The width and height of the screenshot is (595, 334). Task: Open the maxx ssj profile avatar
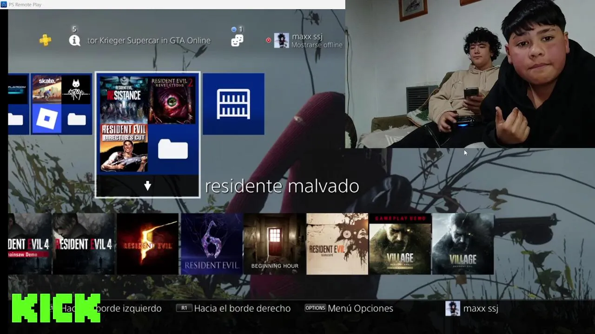pos(281,41)
